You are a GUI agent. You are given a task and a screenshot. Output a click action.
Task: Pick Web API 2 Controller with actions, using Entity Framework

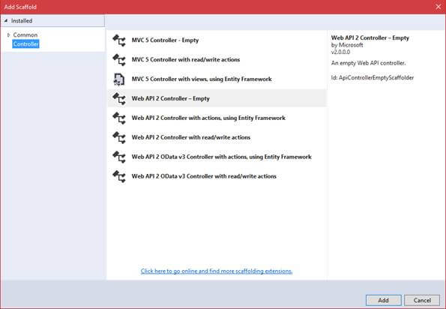click(217, 118)
